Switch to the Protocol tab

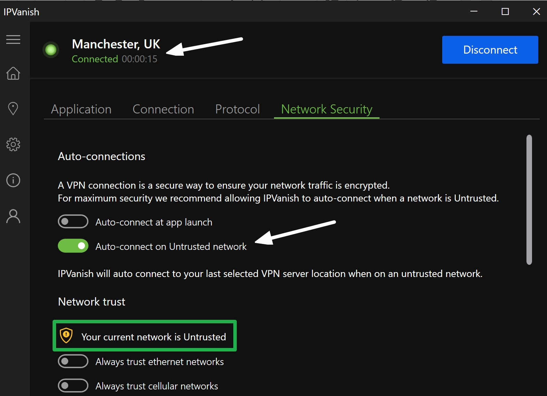tap(237, 109)
